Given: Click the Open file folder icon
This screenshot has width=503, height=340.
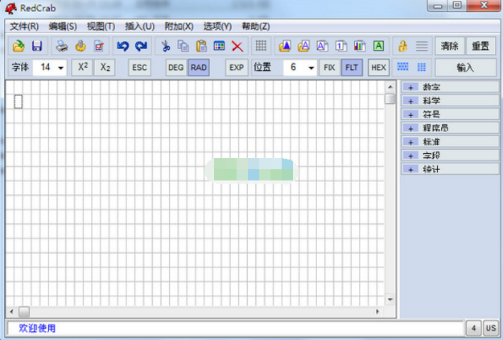Looking at the screenshot, I should (19, 46).
